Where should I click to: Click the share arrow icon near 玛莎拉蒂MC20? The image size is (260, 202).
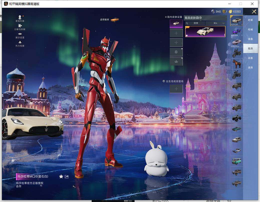(x=67, y=177)
